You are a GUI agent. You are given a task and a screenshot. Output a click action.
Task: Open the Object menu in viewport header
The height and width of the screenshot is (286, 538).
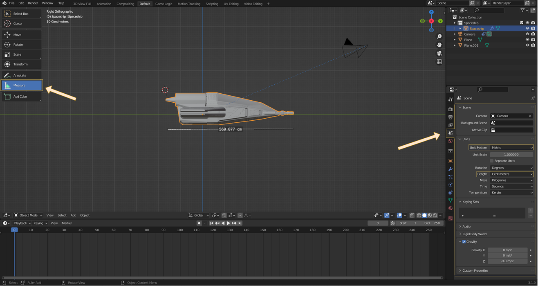[85, 215]
